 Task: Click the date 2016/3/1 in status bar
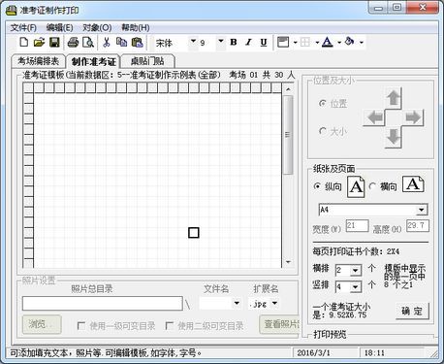coord(313,352)
